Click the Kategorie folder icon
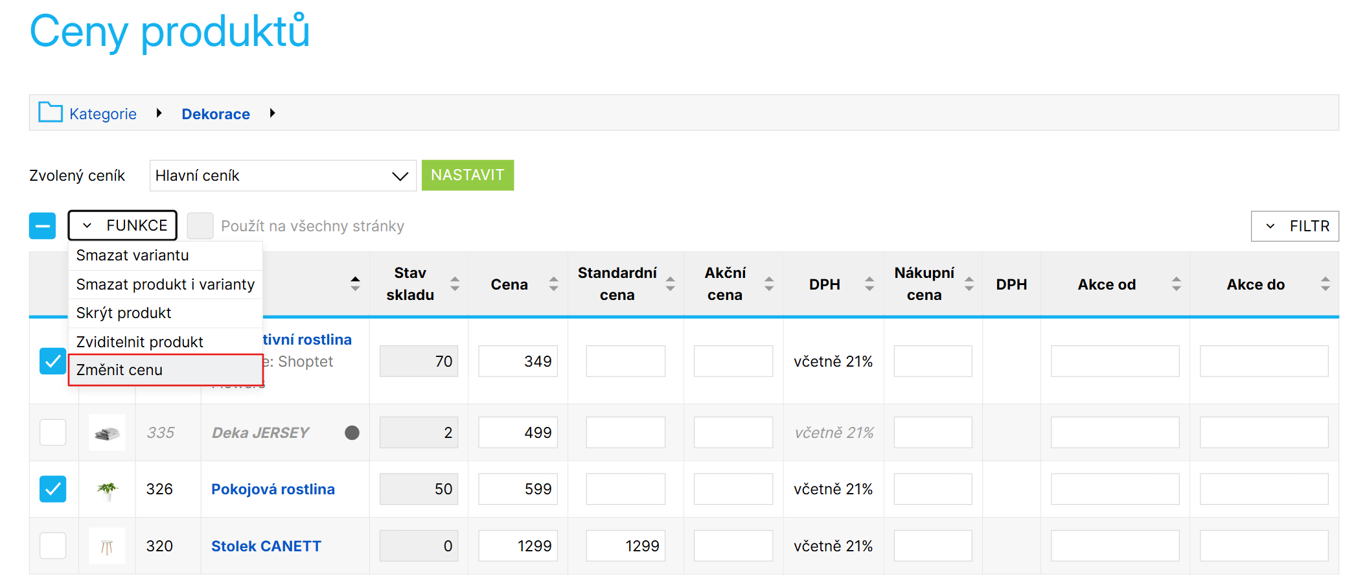Viewport: 1367px width, 585px height. click(51, 113)
